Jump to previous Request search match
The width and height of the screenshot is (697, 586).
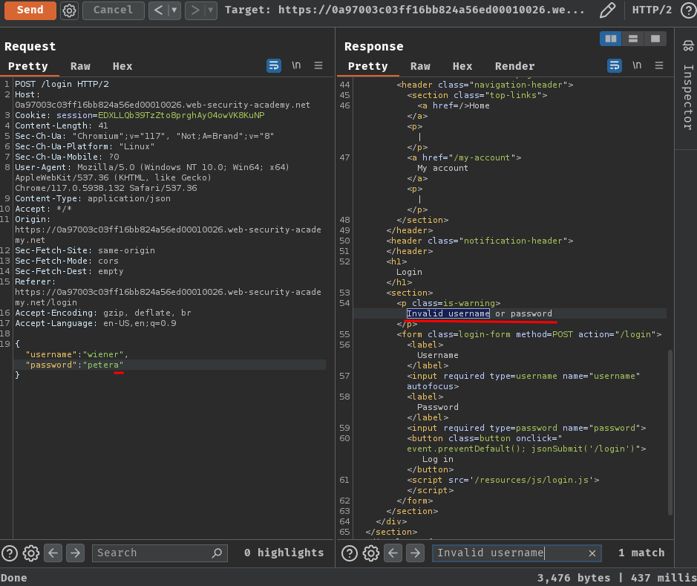pos(53,553)
